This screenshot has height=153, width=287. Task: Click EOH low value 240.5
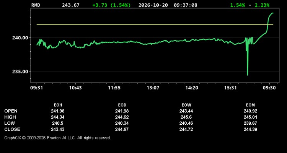click(58, 123)
